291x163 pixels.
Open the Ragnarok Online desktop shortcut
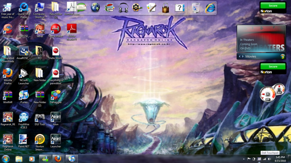8,139
